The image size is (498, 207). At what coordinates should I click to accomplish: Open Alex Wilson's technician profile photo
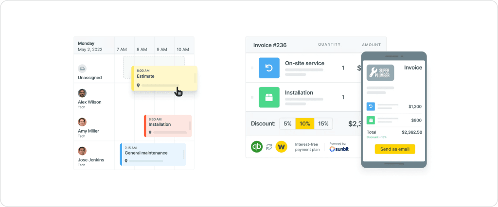point(82,93)
